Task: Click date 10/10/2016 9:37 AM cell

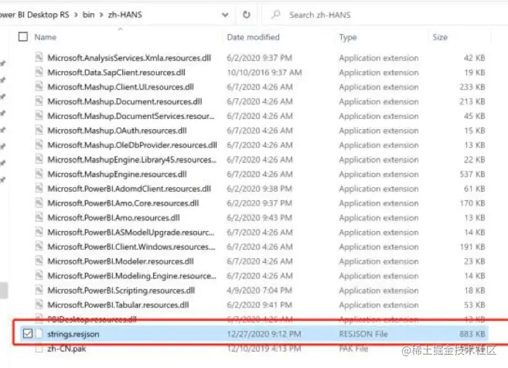Action: pos(264,73)
